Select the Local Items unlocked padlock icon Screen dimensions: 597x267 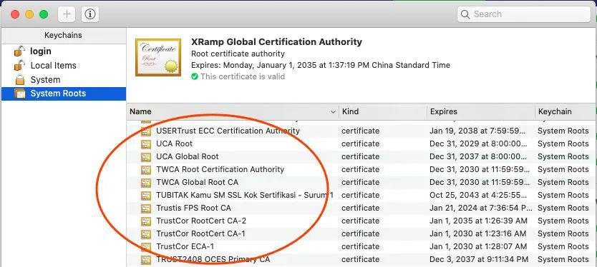pyautogui.click(x=19, y=66)
